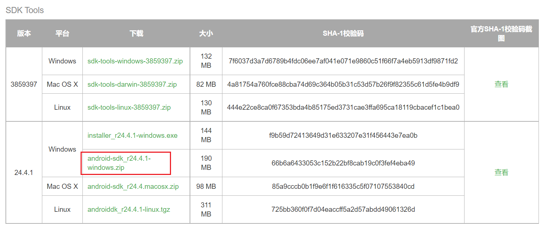Click checksum starting with 7f6037d3a7d6789b
The width and height of the screenshot is (544, 234).
coord(343,61)
